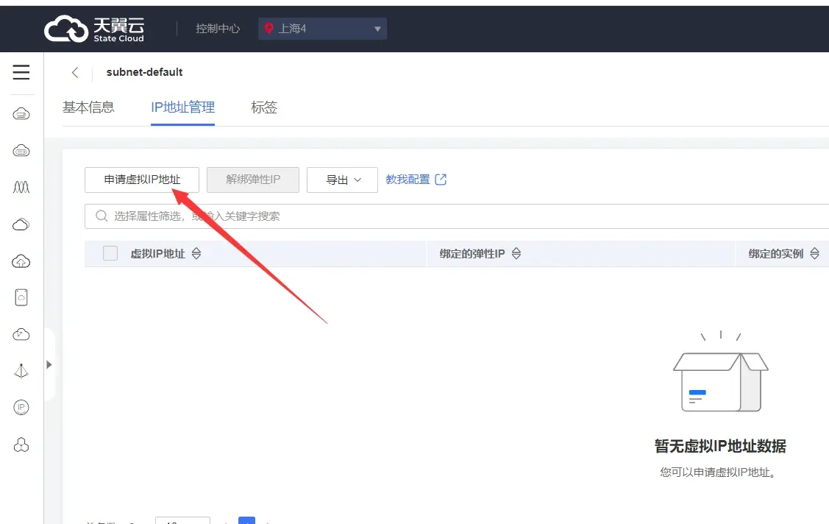The height and width of the screenshot is (524, 829).
Task: Focus the attribute filter search field
Action: (x=457, y=216)
